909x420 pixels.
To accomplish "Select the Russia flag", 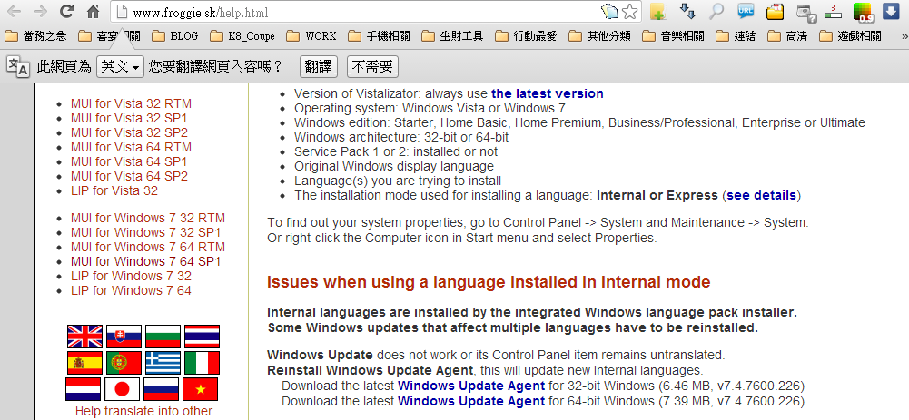I will [161, 389].
